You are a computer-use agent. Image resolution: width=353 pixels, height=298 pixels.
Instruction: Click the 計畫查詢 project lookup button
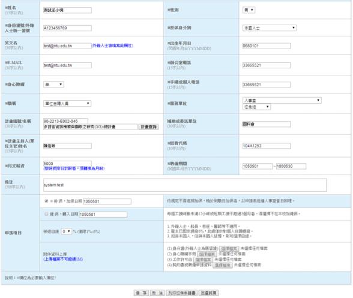pyautogui.click(x=149, y=127)
